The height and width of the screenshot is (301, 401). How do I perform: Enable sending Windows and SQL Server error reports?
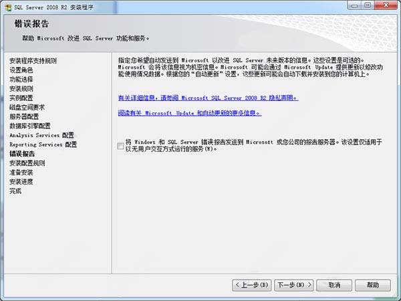[120, 146]
